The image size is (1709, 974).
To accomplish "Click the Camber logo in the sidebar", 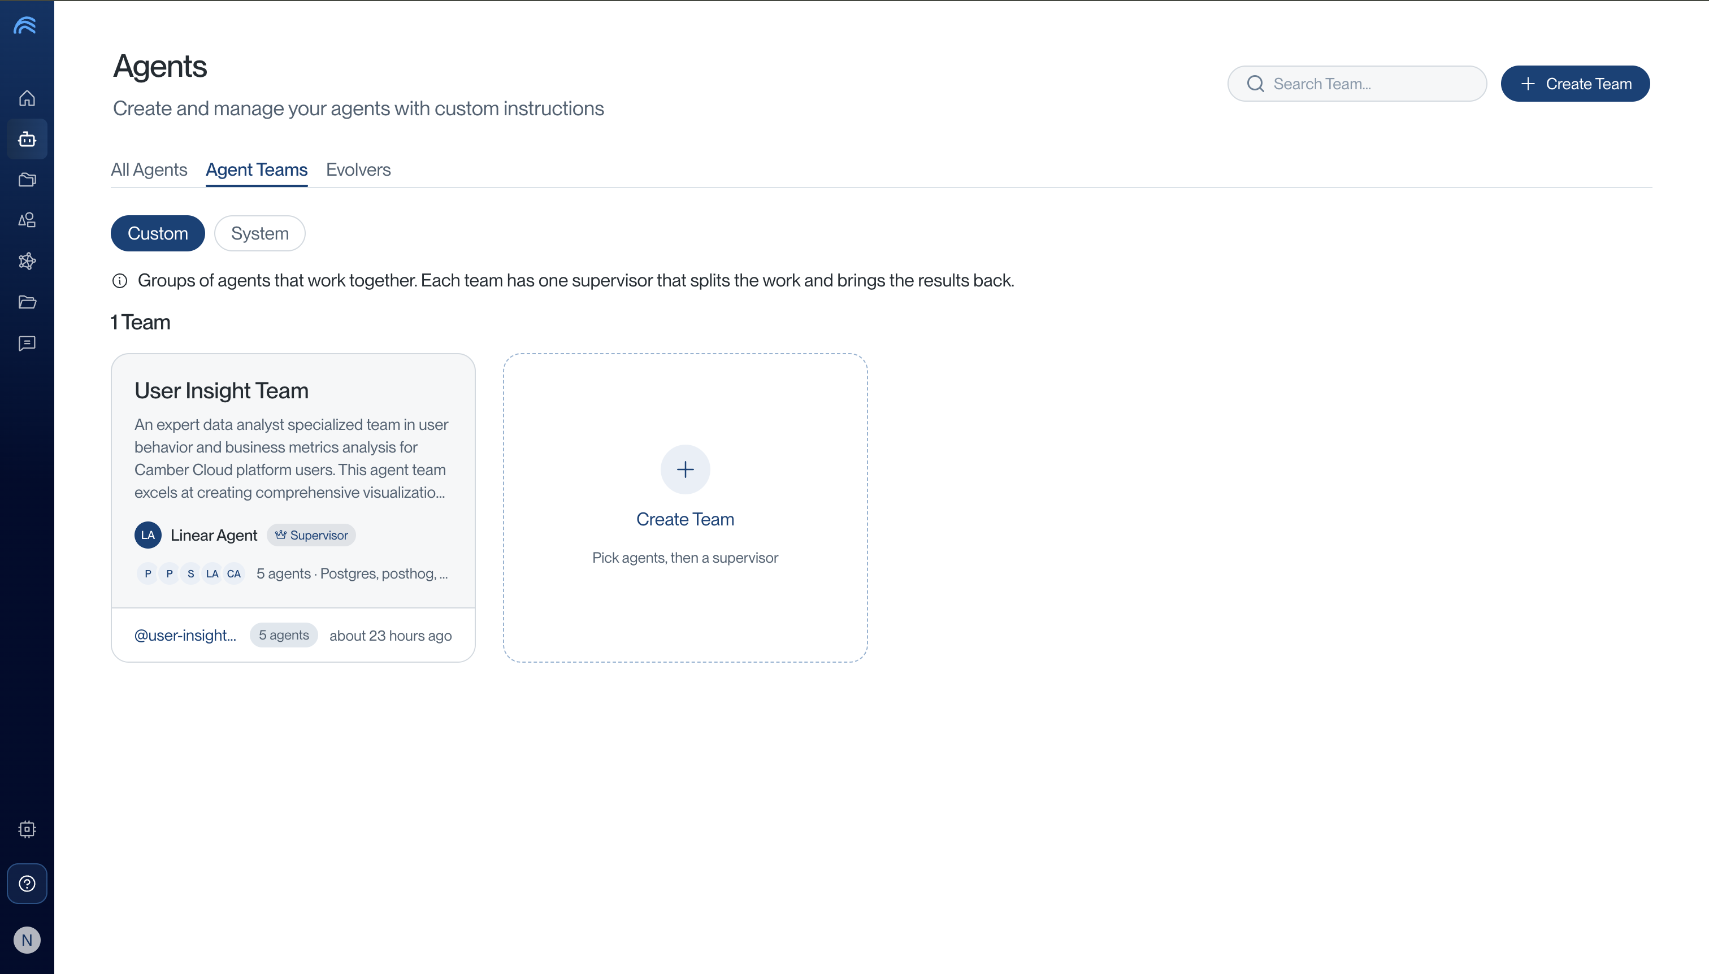I will [x=25, y=25].
